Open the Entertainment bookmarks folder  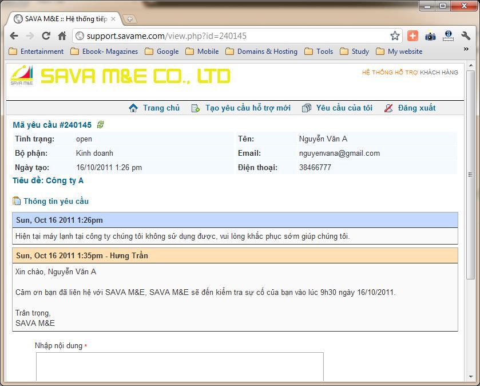click(36, 51)
